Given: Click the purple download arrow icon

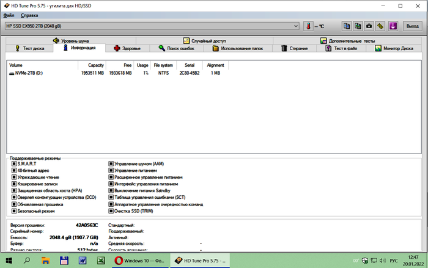Looking at the screenshot, I should [393, 26].
